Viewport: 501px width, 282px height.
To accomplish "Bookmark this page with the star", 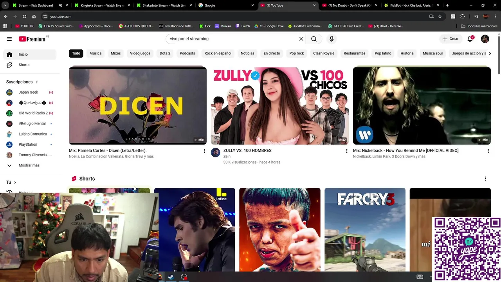I will point(440,16).
